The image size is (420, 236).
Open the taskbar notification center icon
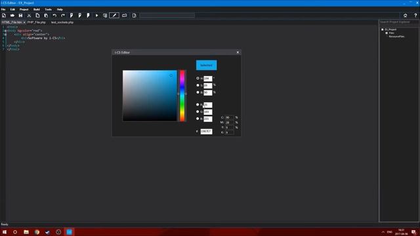click(414, 232)
